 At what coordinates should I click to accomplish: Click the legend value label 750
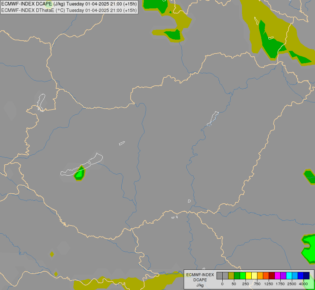pyautogui.click(x=257, y=284)
